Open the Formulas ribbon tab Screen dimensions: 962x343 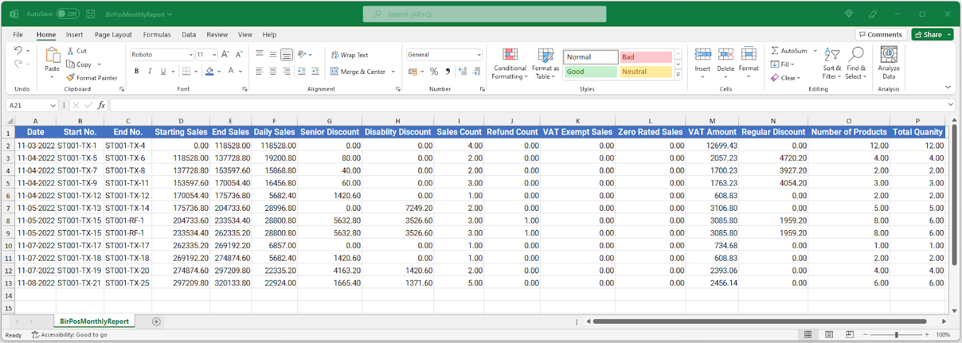point(157,35)
